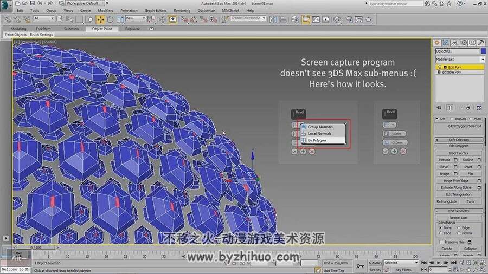The width and height of the screenshot is (488, 274).
Task: Open the Selected key filter dropdown
Action: [x=401, y=263]
